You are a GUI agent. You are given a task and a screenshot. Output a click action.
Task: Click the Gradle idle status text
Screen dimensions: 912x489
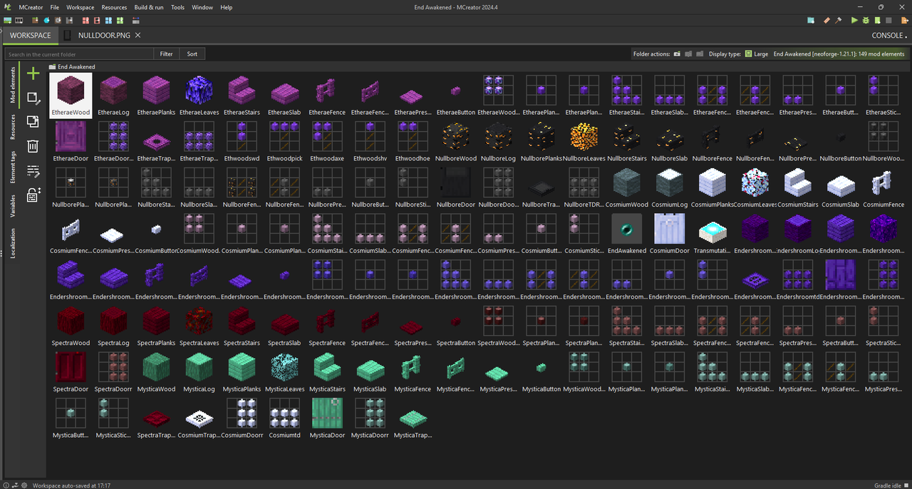pos(888,485)
